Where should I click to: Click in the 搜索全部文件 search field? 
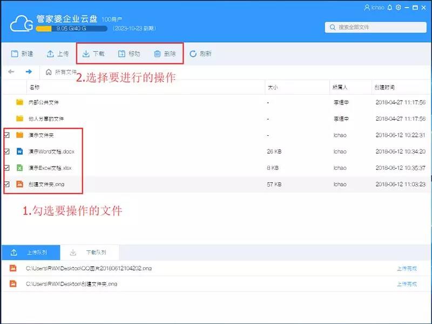(375, 27)
